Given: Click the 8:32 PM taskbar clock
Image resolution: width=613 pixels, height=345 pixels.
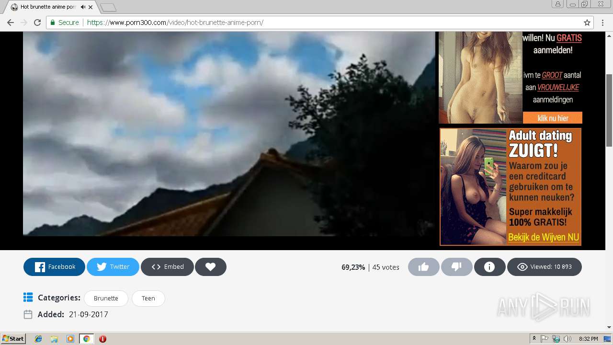Looking at the screenshot, I should [588, 339].
